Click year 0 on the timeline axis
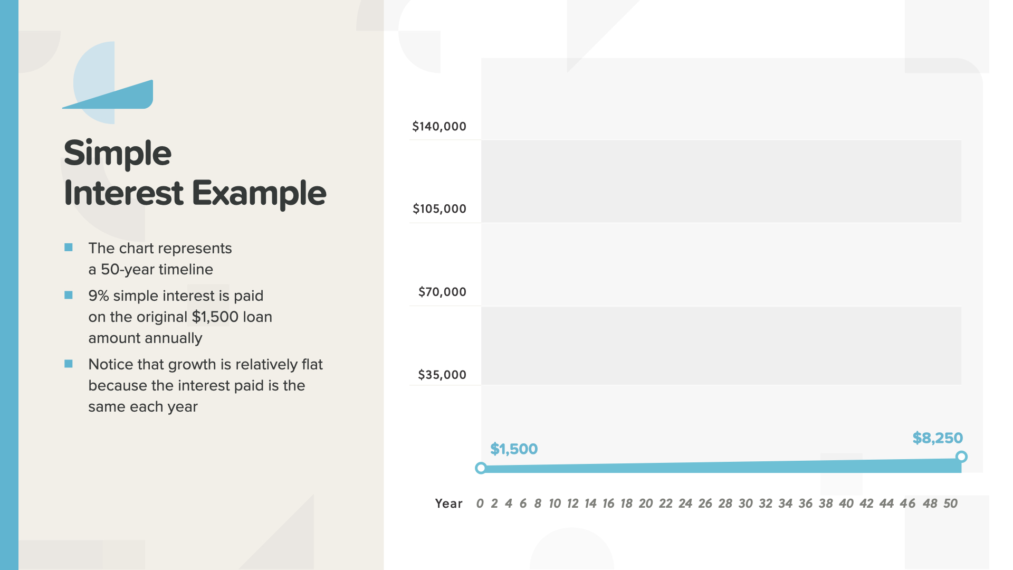This screenshot has width=1013, height=570. 480,503
